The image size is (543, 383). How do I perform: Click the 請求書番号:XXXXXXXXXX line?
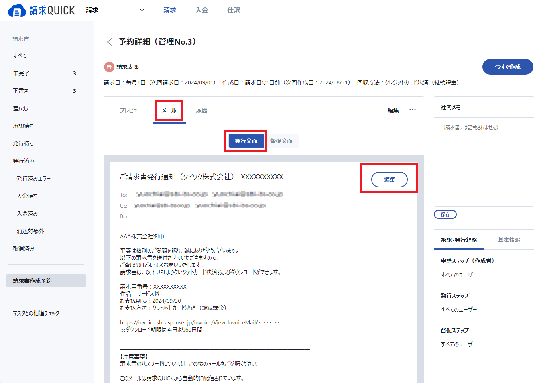[153, 287]
